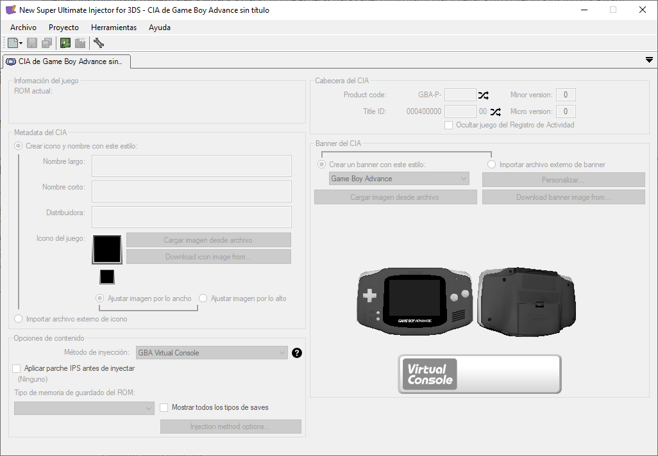The width and height of the screenshot is (658, 456).
Task: Click the large black game icon preview
Action: tap(107, 249)
